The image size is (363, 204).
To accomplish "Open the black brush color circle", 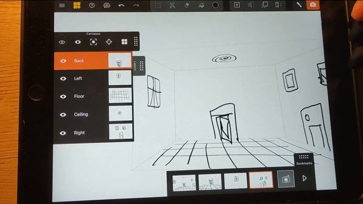I will [x=216, y=5].
